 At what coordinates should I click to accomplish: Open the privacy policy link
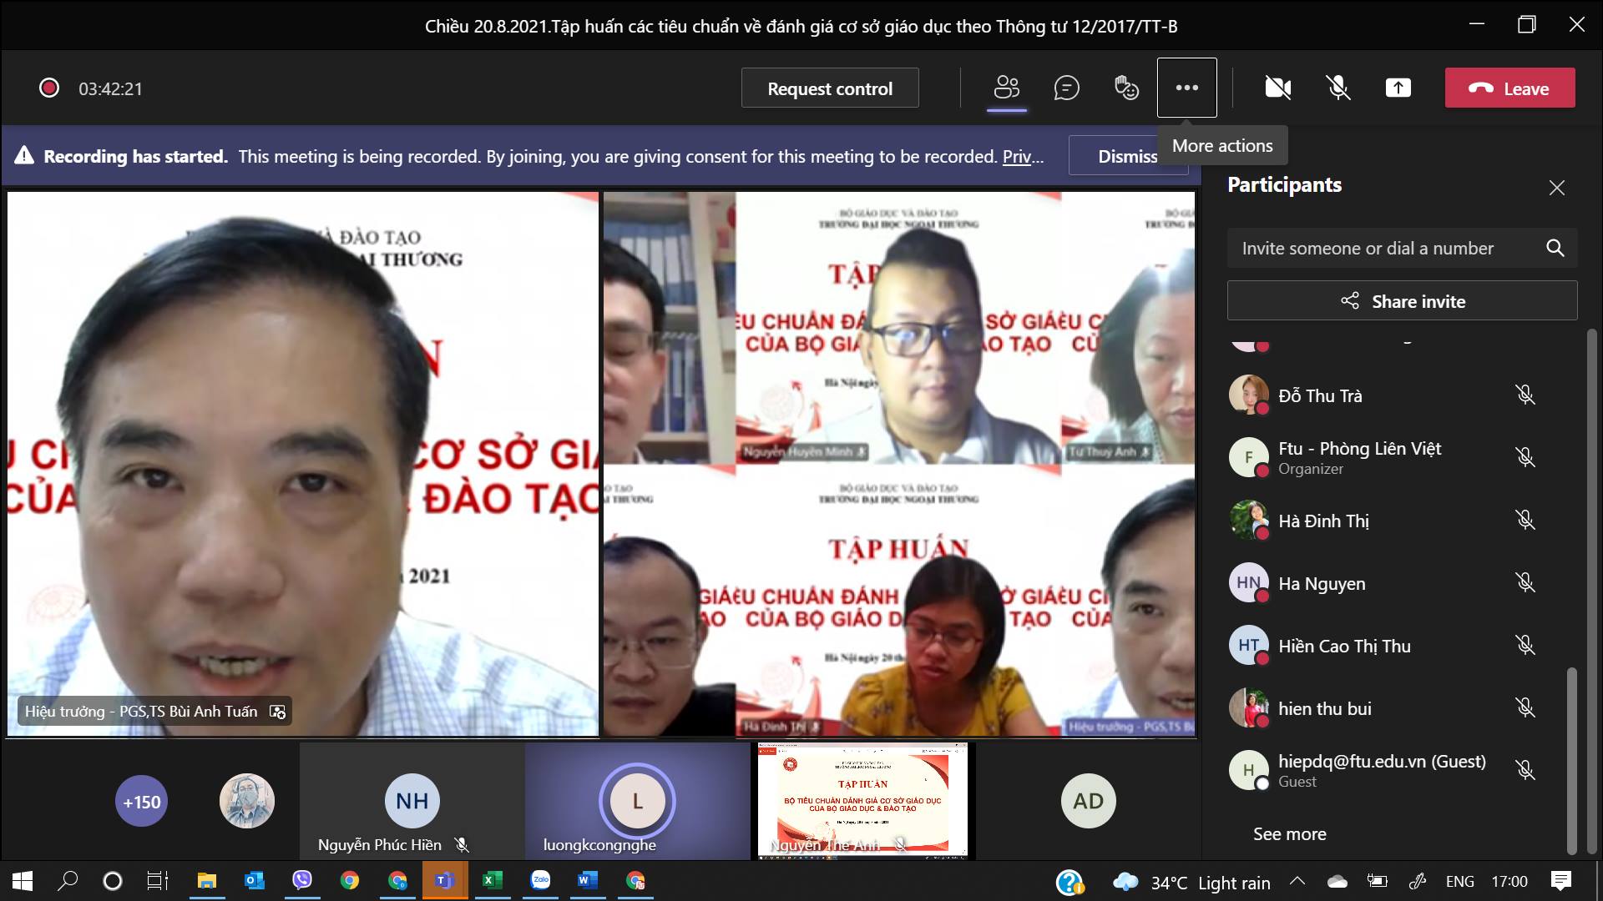click(x=1023, y=156)
